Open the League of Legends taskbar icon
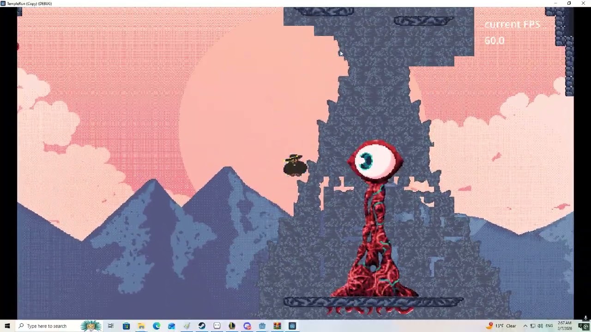Viewport: 591px width, 332px height. click(x=232, y=326)
